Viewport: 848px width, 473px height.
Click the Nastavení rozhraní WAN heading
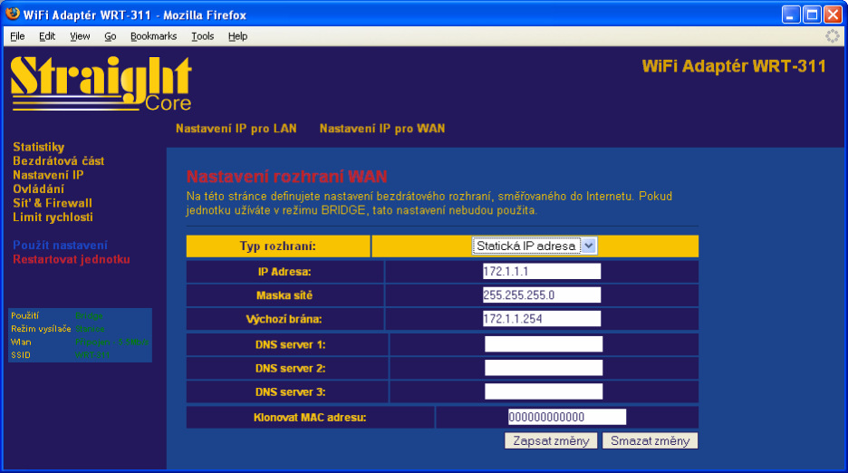286,177
